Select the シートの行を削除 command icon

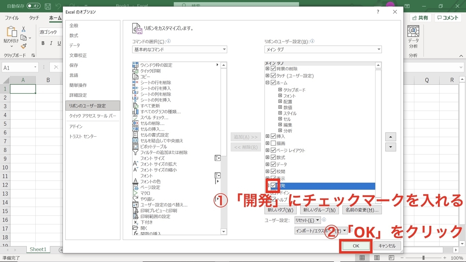point(136,83)
